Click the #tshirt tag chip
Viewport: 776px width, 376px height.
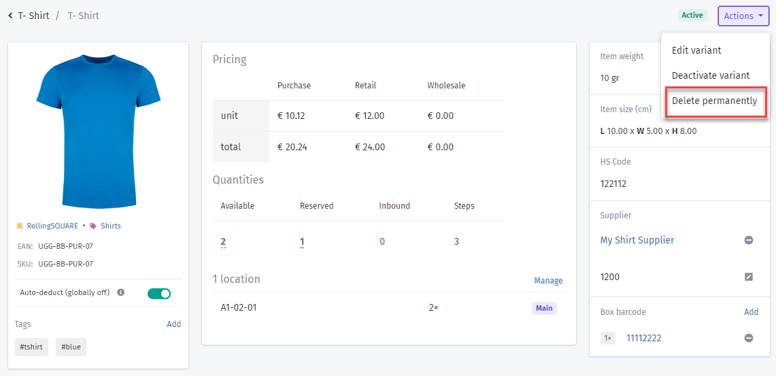[32, 347]
